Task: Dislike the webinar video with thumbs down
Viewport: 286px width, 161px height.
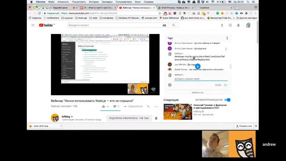Action: click(114, 106)
